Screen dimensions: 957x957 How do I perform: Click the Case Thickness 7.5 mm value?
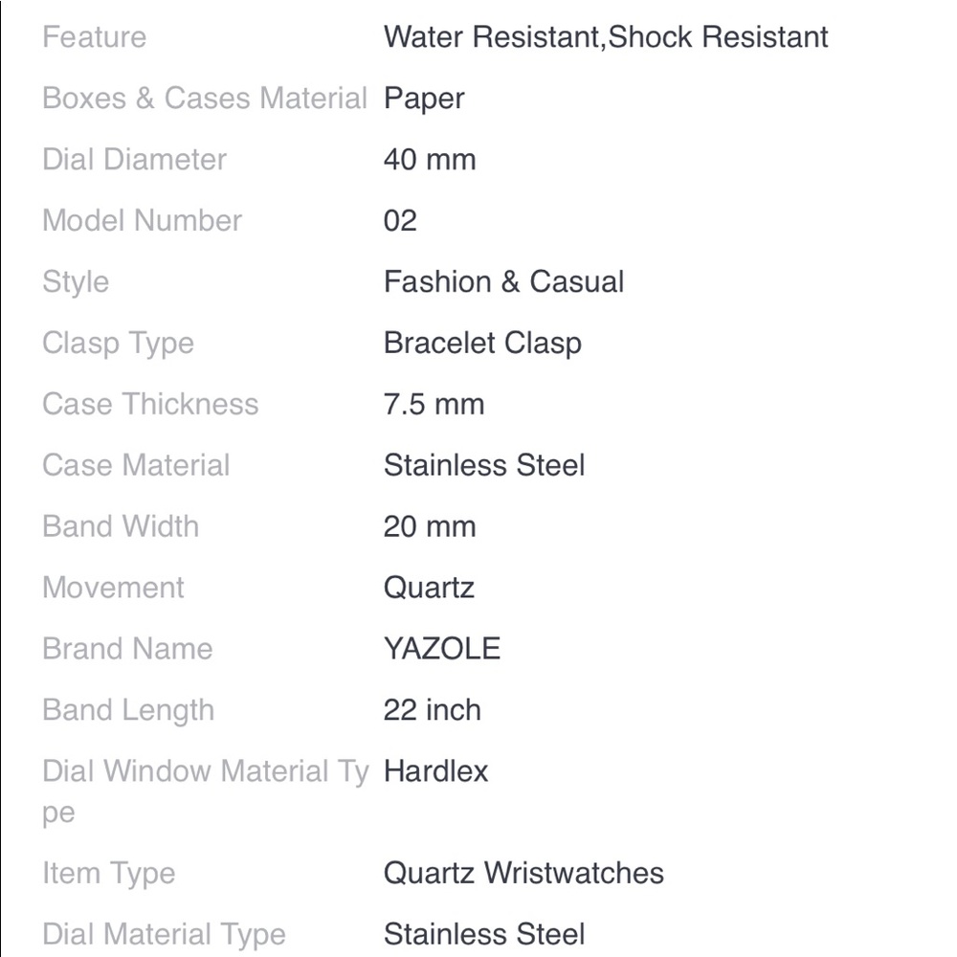(434, 405)
